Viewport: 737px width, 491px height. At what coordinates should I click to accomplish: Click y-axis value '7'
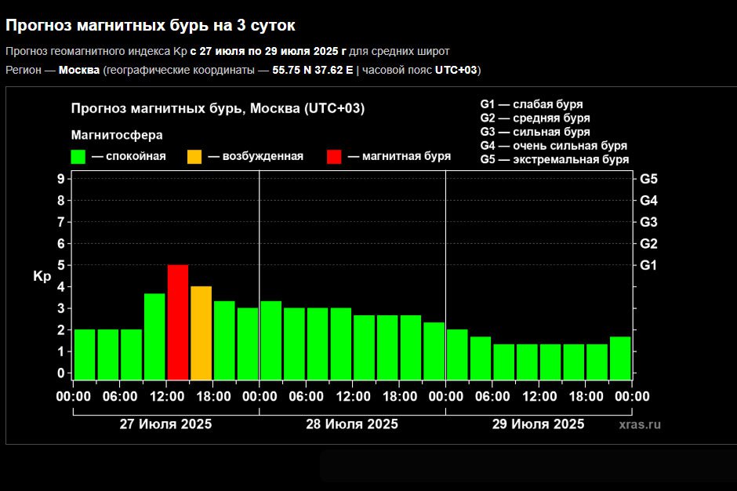point(61,222)
